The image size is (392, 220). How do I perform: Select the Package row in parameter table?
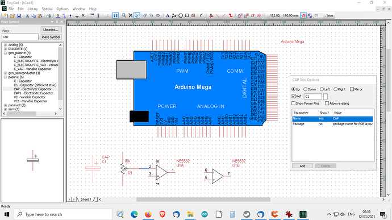(x=332, y=124)
